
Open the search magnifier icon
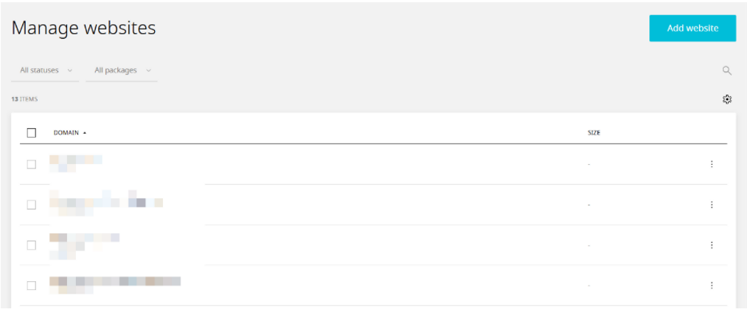click(x=726, y=71)
